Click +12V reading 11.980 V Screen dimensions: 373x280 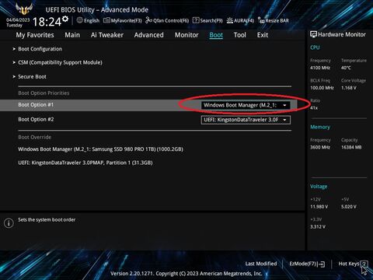click(x=319, y=207)
